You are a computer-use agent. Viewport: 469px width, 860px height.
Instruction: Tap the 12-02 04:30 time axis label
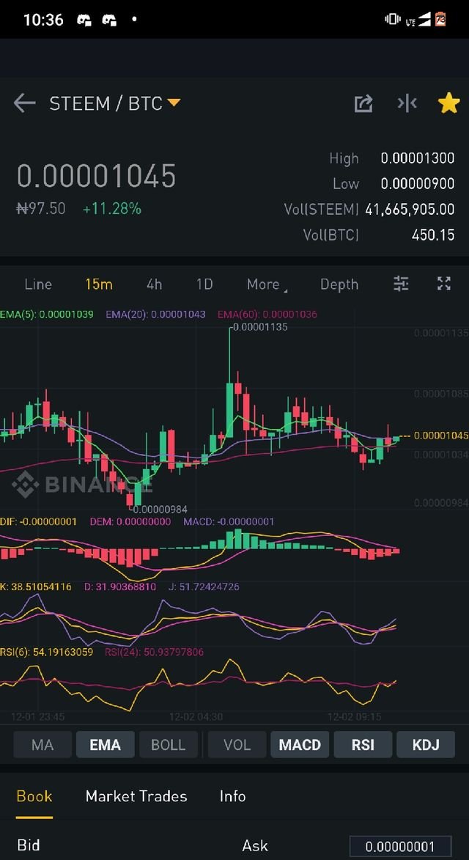click(196, 717)
